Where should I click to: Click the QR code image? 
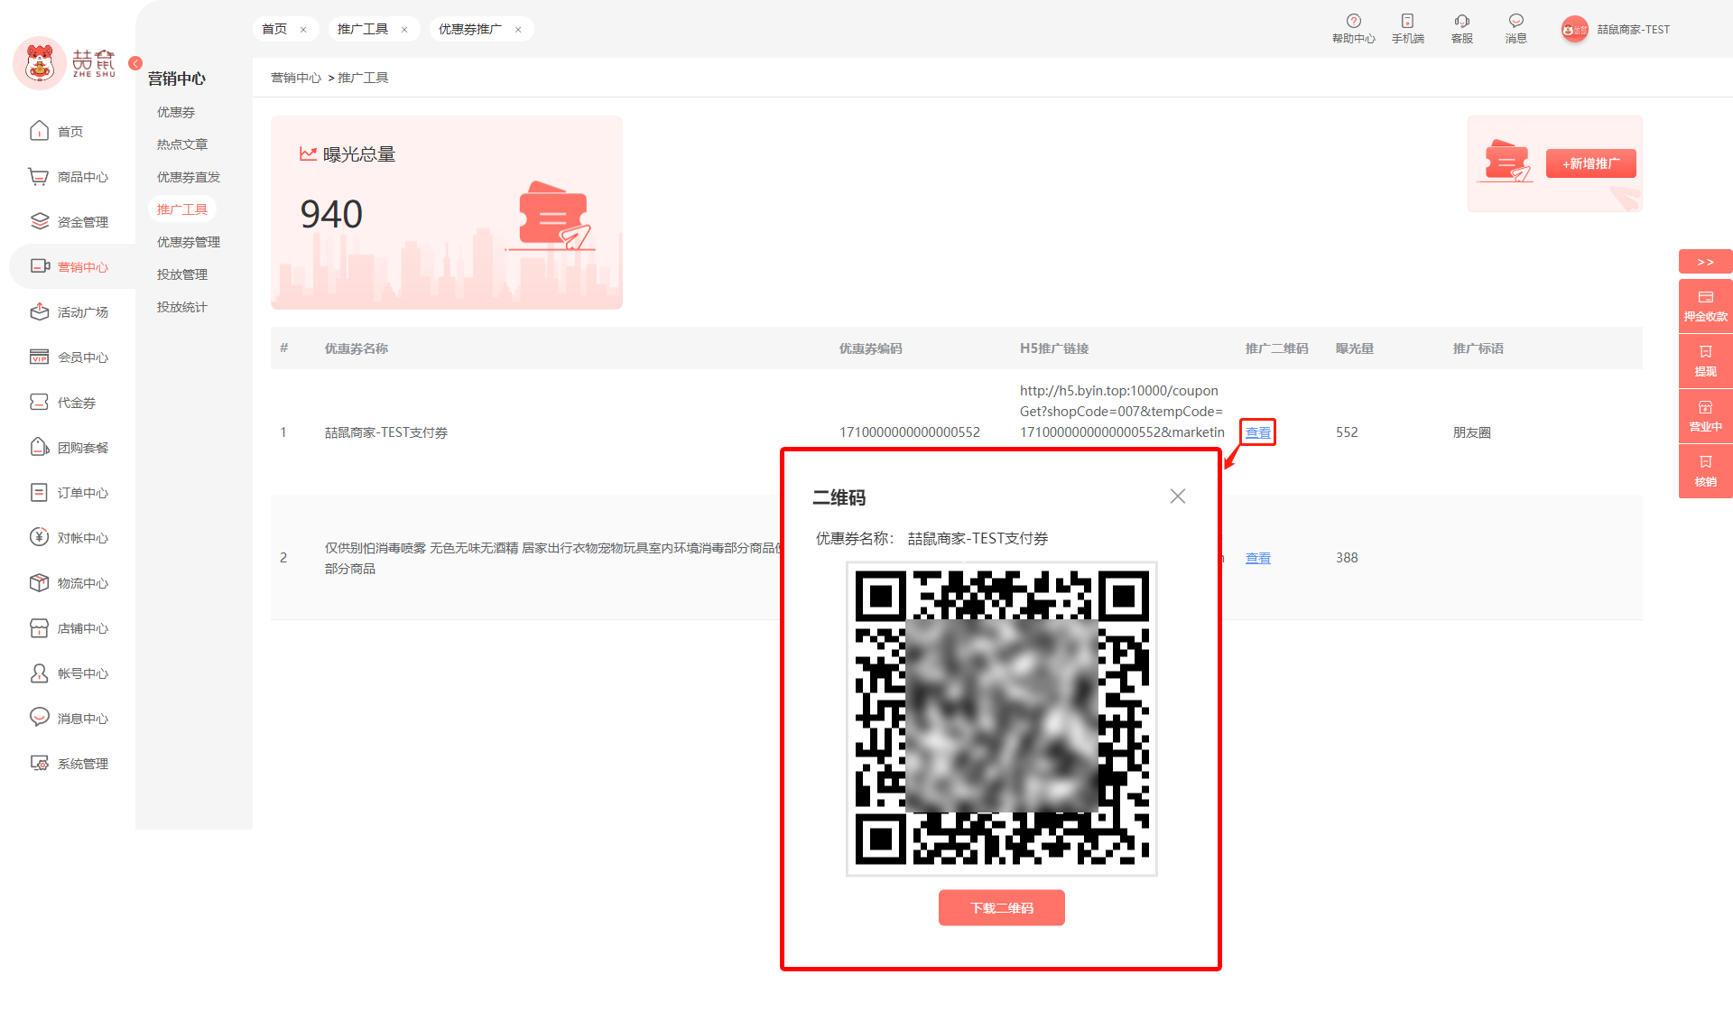1001,719
